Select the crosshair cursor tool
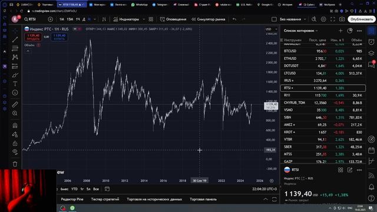The height and width of the screenshot is (212, 377). coord(15,31)
